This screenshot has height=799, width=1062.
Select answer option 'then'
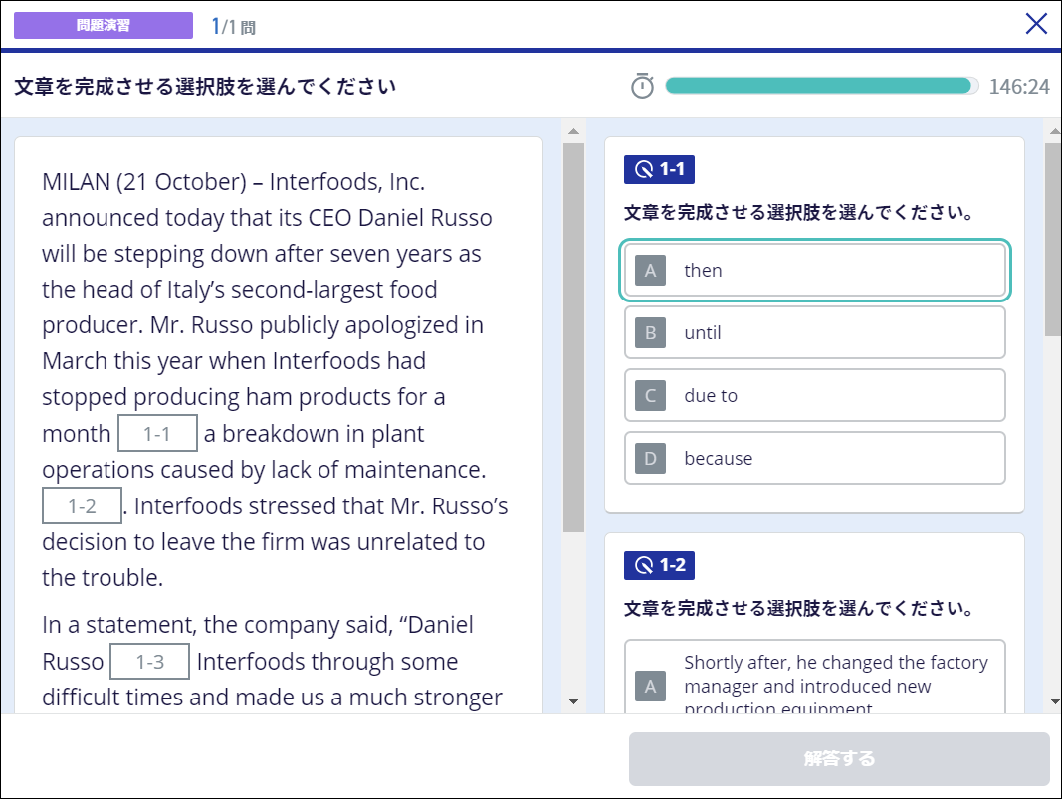click(814, 271)
